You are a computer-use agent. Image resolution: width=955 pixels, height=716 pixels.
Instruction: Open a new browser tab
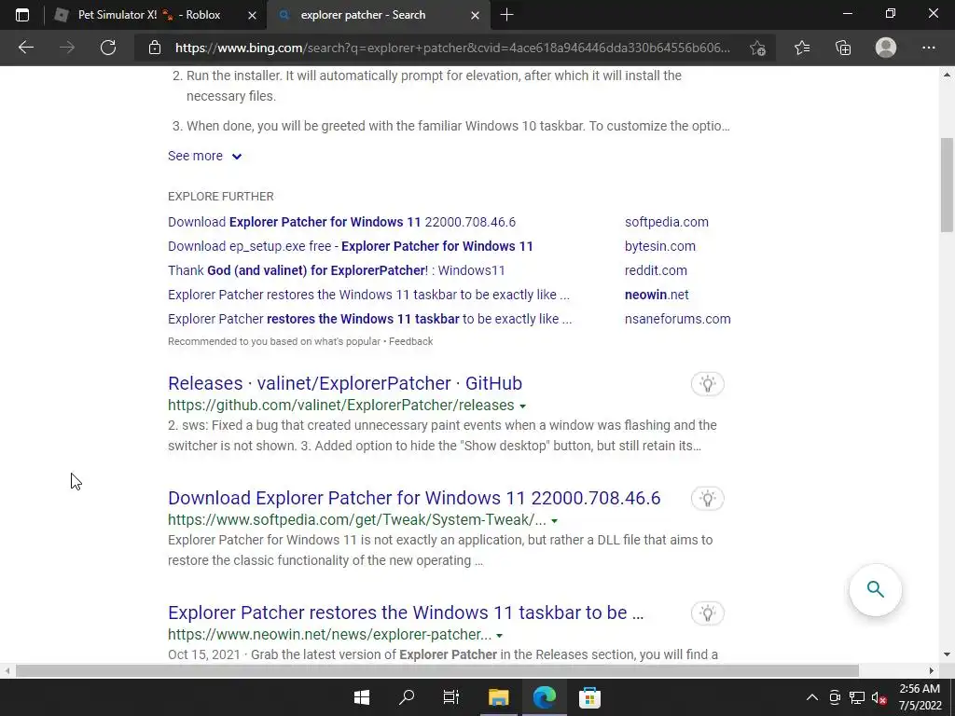pyautogui.click(x=506, y=15)
